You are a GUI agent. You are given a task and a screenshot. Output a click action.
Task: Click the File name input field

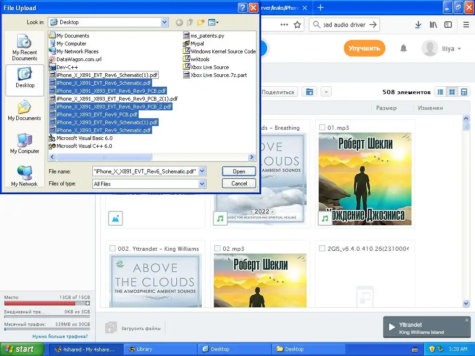click(x=145, y=172)
